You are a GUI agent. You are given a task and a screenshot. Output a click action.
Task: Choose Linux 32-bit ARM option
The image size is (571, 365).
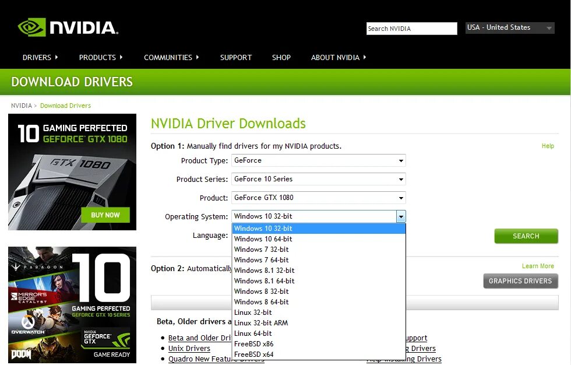[x=319, y=323]
